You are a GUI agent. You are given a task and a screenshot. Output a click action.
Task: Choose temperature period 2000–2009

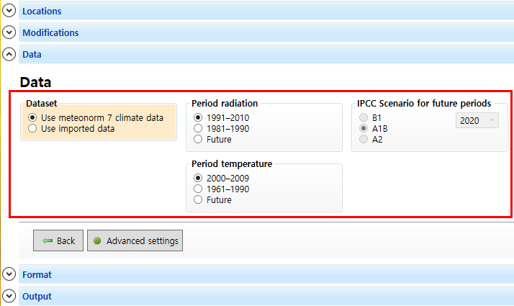tap(198, 178)
